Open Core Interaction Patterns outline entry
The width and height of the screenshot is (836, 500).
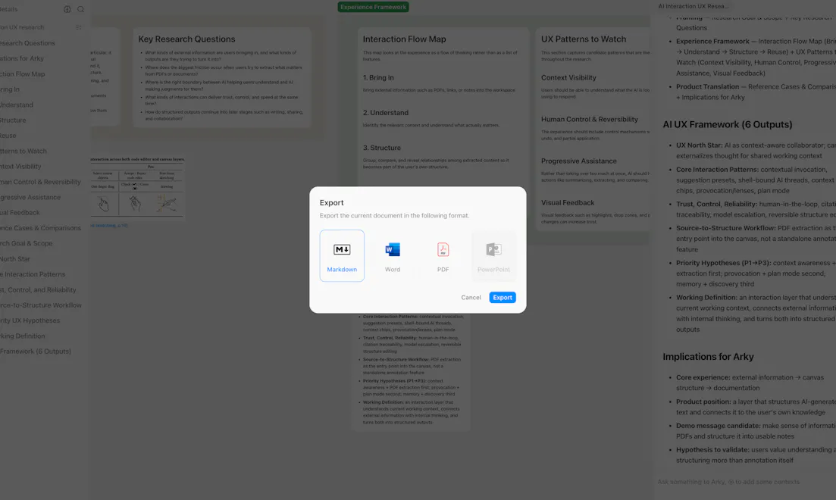click(33, 274)
